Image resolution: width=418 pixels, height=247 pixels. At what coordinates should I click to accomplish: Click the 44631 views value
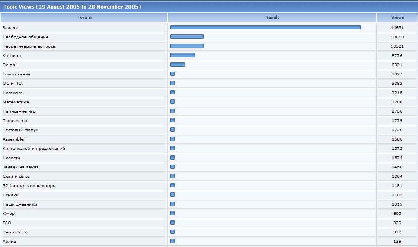[397, 28]
